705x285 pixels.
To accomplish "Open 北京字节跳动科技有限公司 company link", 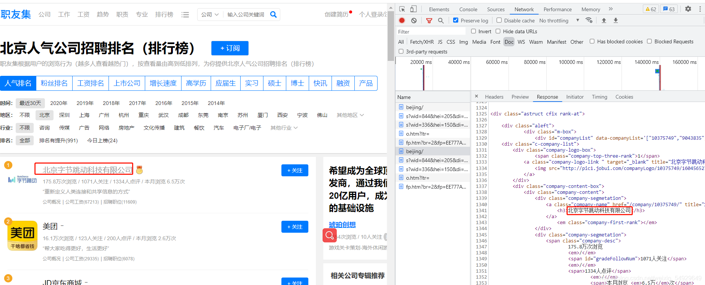I will point(87,170).
